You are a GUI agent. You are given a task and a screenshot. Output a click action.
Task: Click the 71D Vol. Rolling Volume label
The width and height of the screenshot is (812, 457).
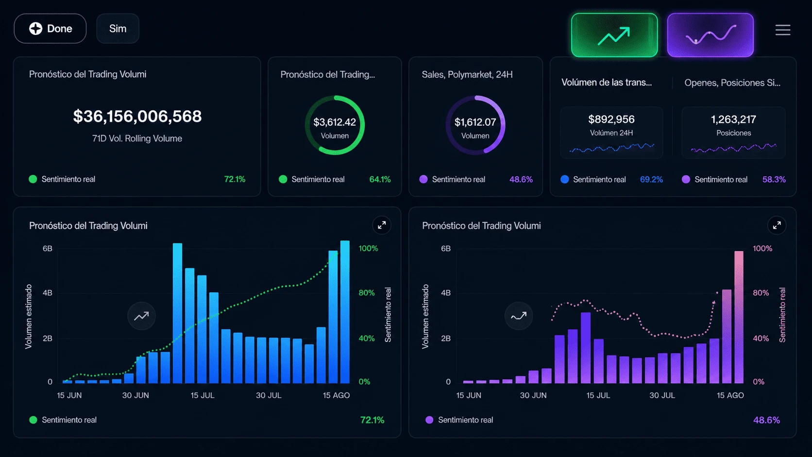137,138
